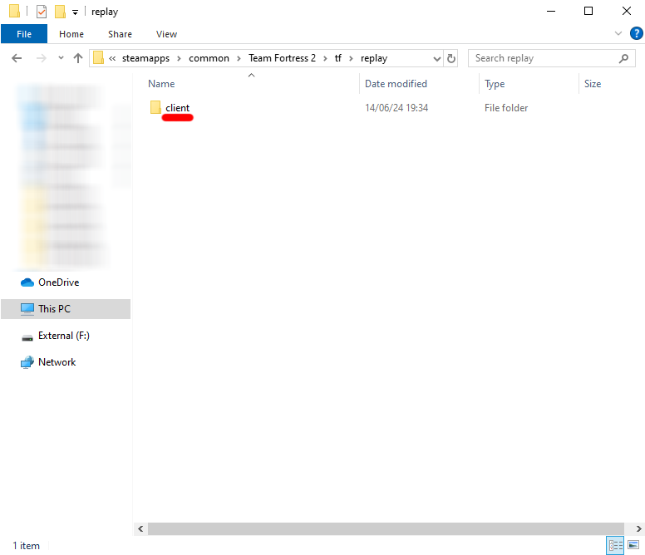The height and width of the screenshot is (555, 645).
Task: Click the horizontal scrollbar thumb
Action: [x=386, y=528]
